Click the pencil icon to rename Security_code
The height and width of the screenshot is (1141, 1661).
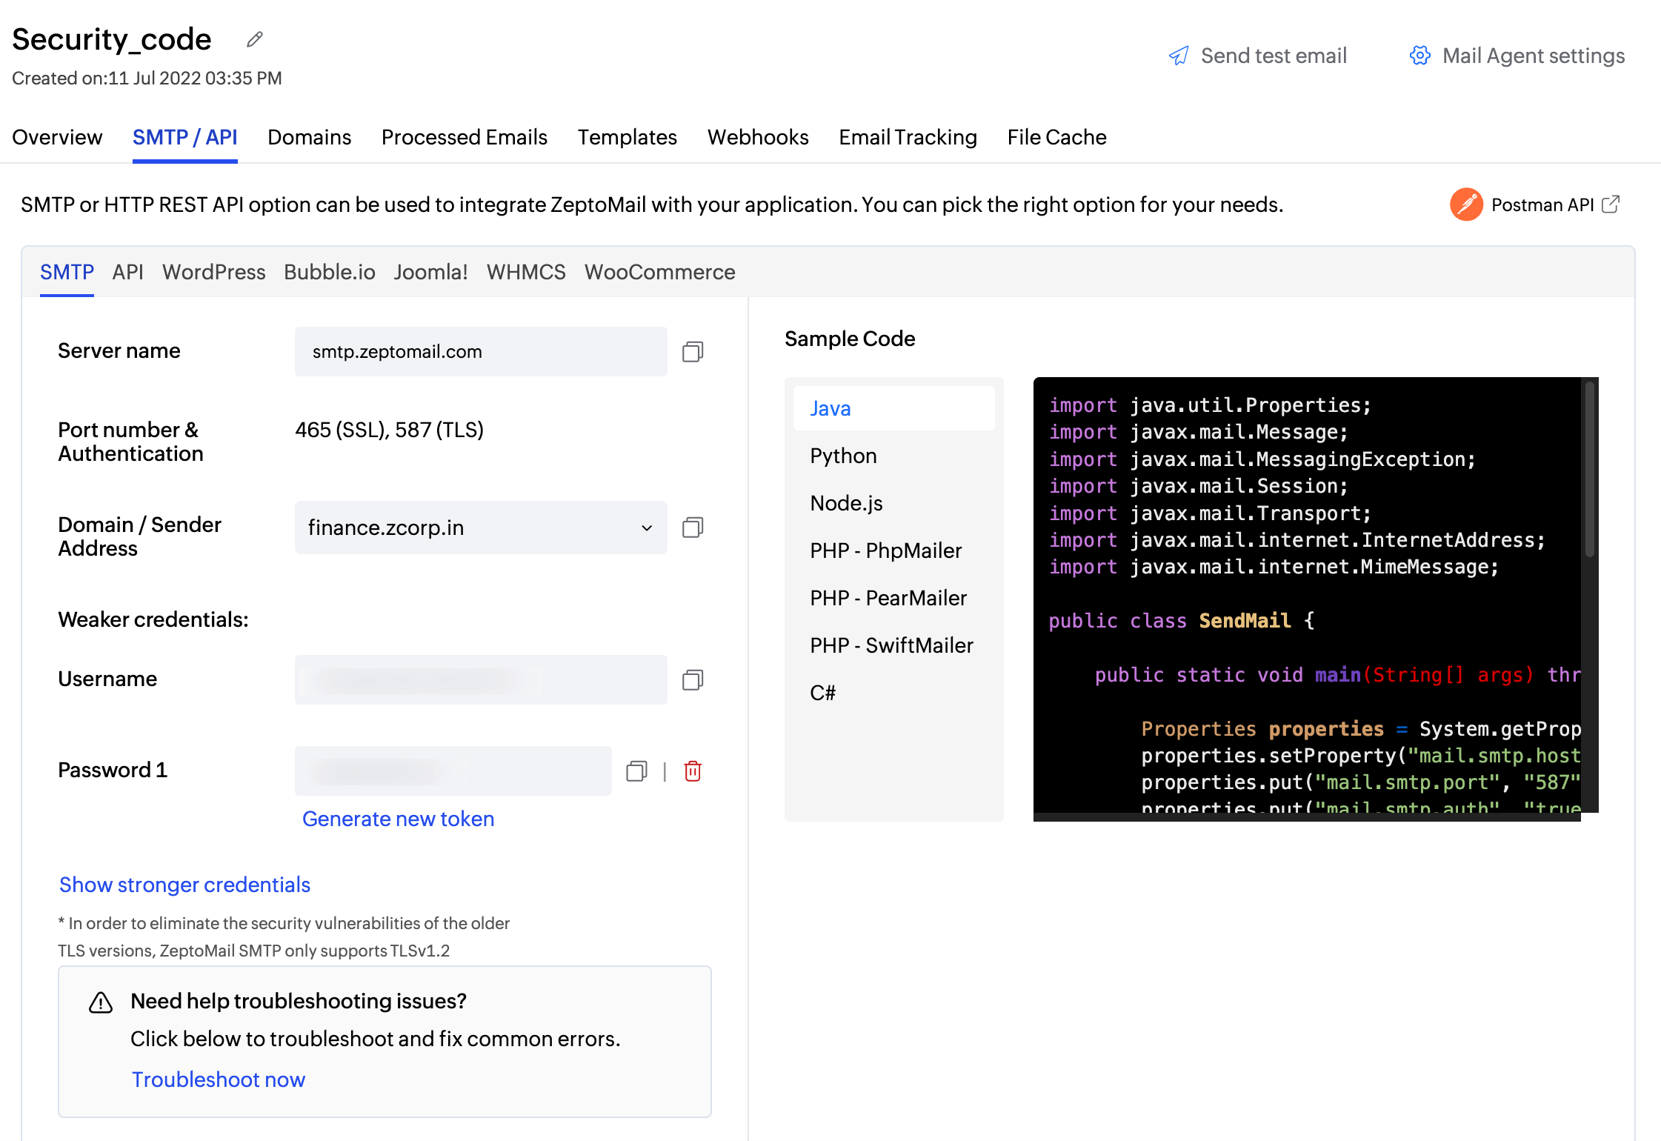(x=255, y=39)
